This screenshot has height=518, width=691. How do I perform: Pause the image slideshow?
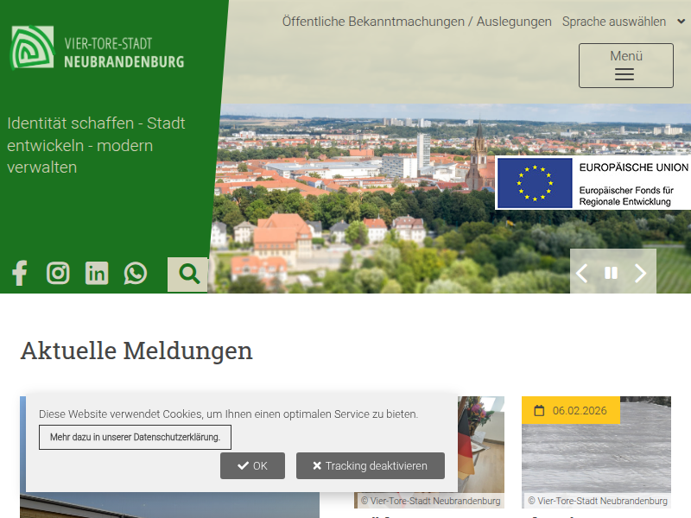click(x=611, y=274)
